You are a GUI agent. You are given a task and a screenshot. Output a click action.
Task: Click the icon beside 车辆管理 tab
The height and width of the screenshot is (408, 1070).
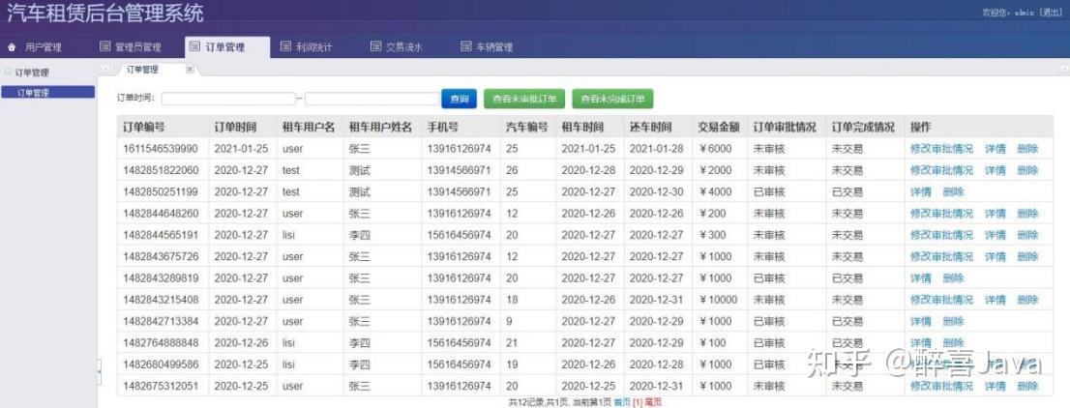click(x=466, y=46)
